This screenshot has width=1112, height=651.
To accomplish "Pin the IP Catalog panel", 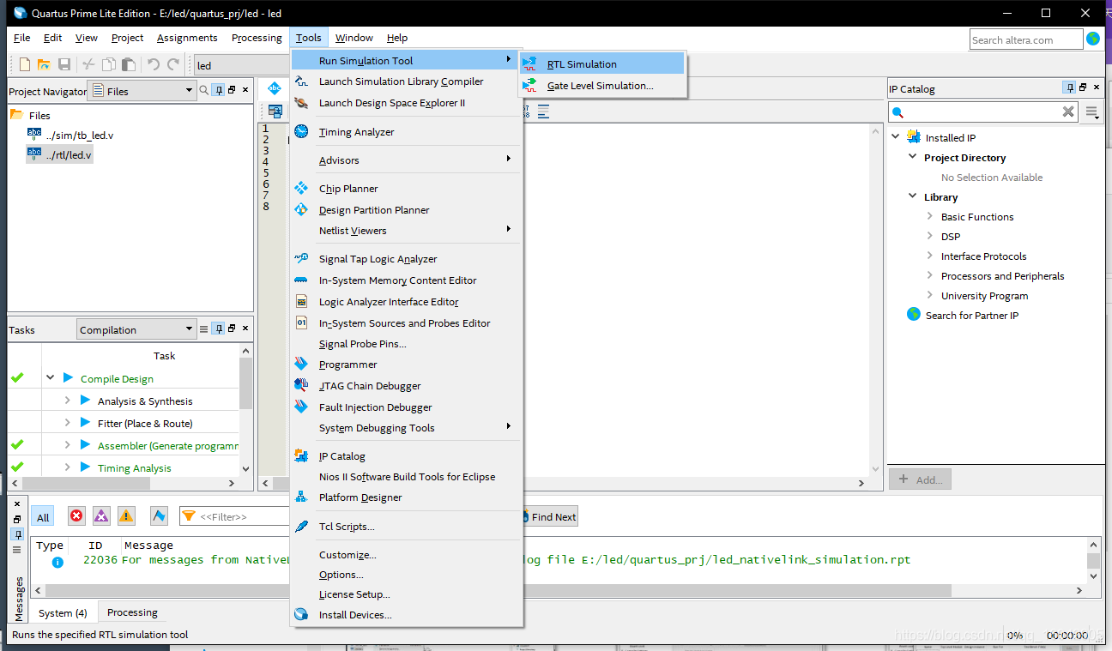I will click(1069, 87).
